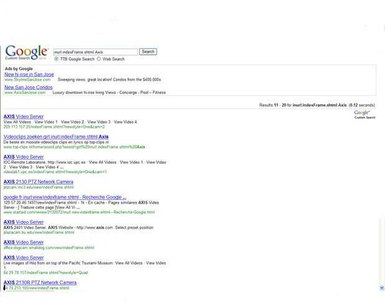Click the www.SkylineSanJose.com ad URL
Screen dimensions: 385x308
[x=27, y=79]
